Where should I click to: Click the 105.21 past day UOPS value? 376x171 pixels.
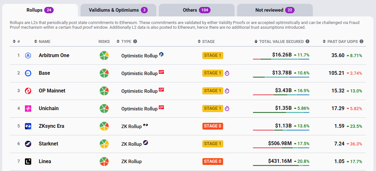[x=337, y=73]
